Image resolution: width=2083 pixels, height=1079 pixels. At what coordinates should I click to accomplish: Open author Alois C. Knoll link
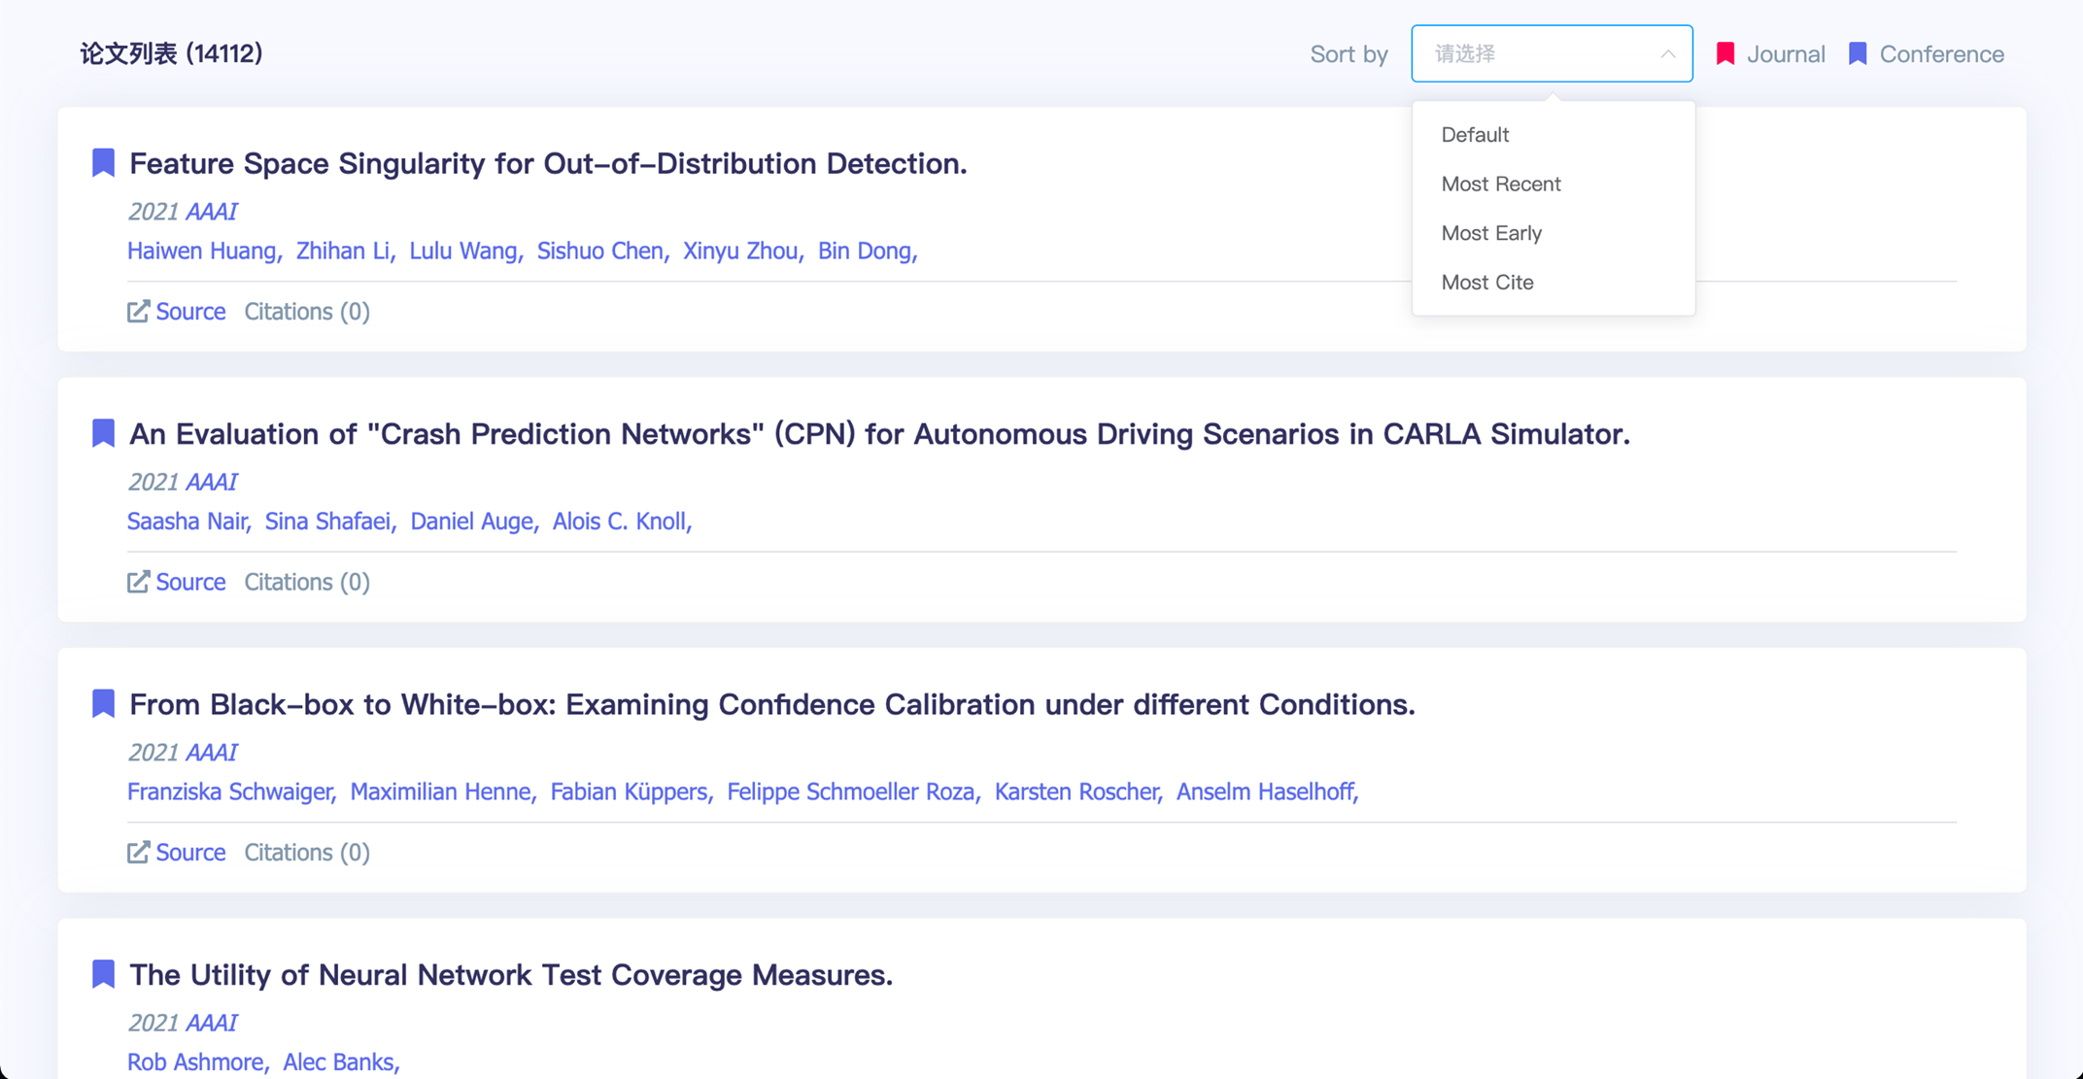(620, 522)
